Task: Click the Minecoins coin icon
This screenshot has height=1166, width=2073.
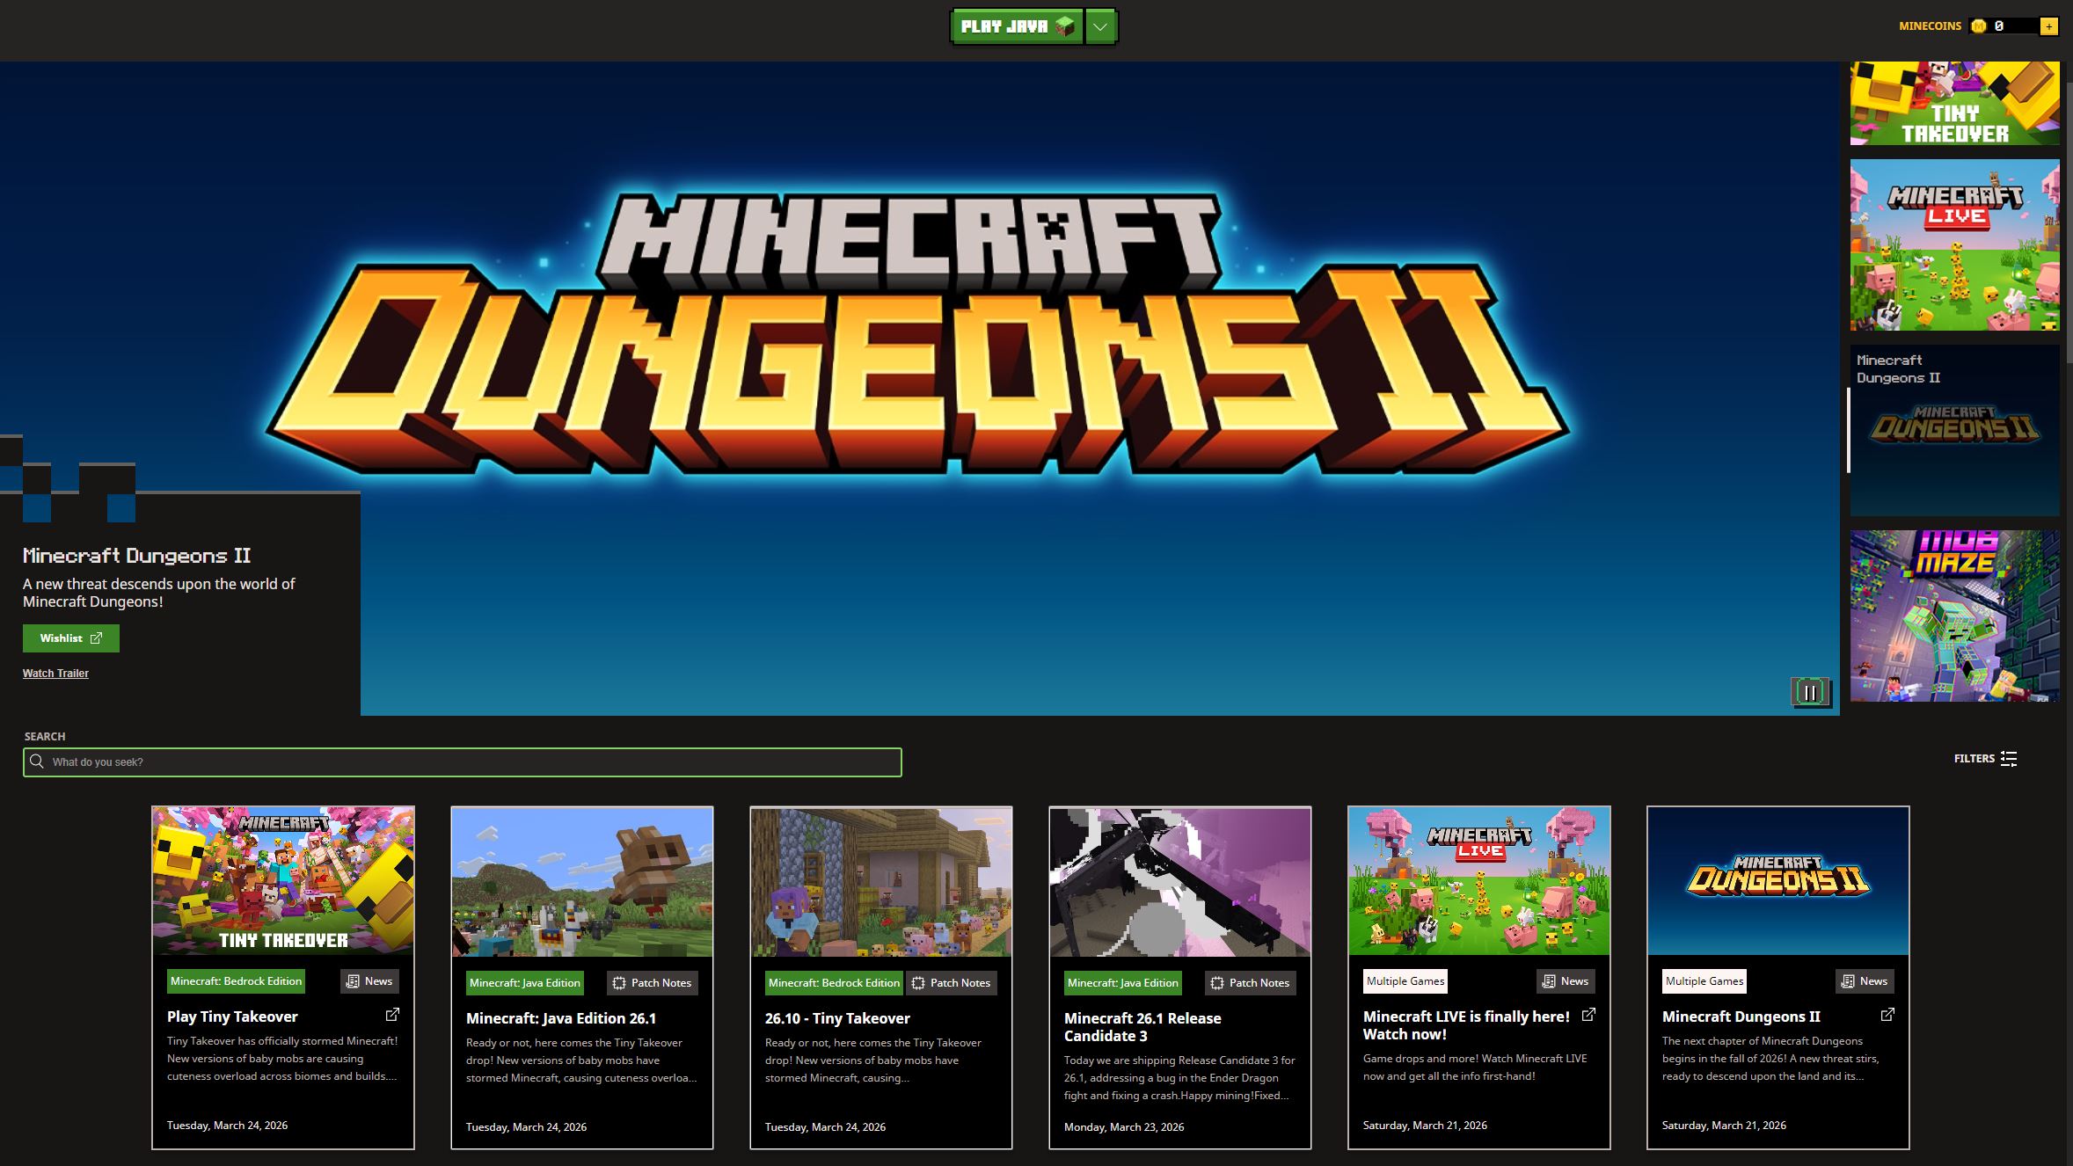Action: click(1978, 26)
